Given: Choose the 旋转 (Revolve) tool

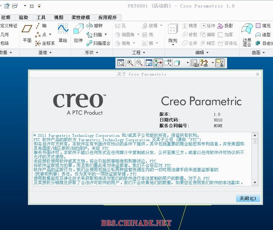Looking at the screenshot, I should [94, 26].
